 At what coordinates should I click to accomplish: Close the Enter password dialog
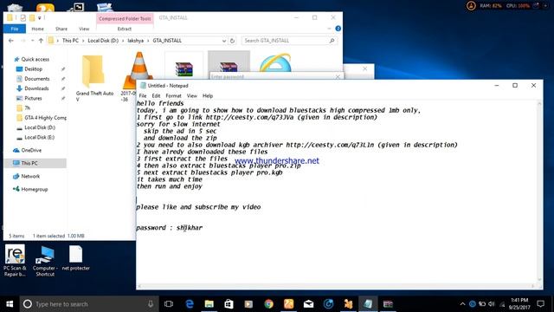[x=338, y=76]
